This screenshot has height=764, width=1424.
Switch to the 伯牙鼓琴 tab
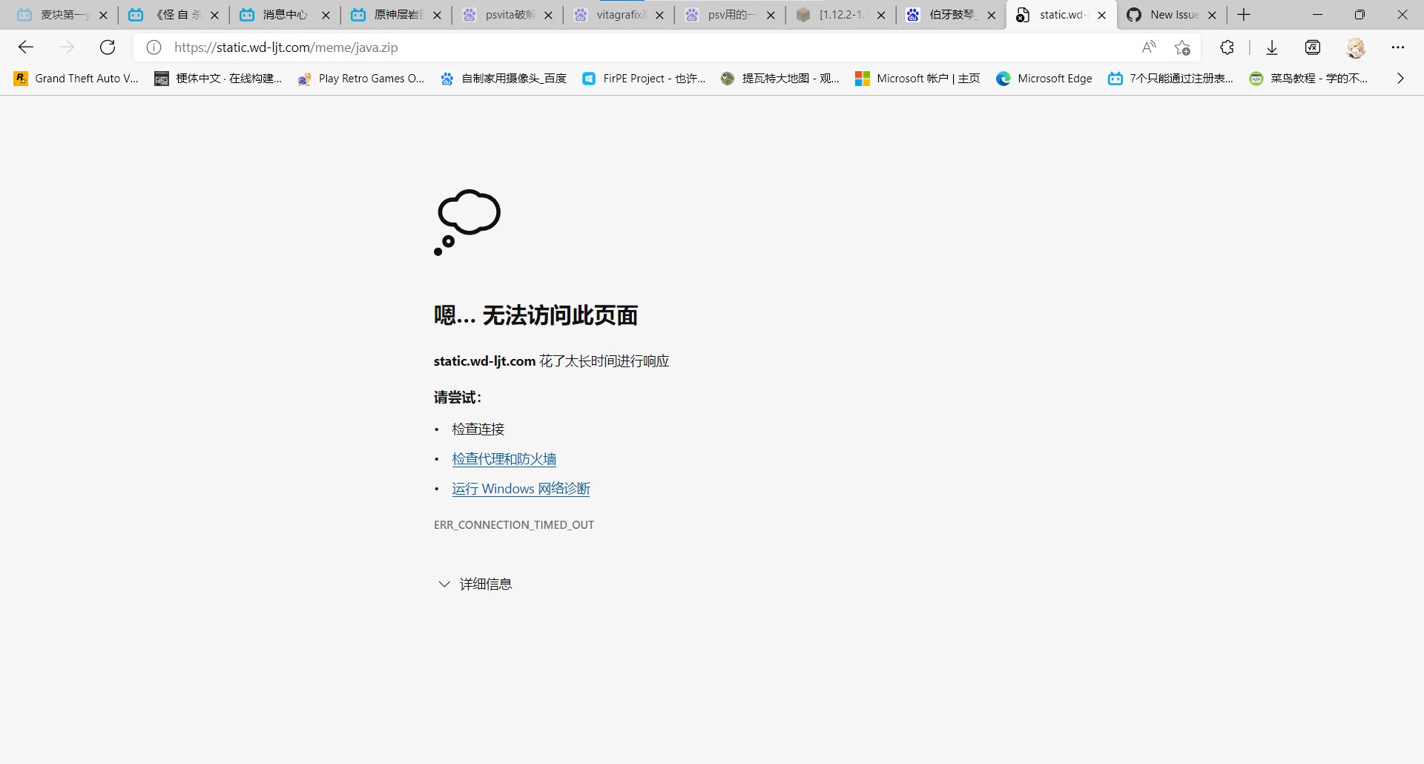[949, 14]
